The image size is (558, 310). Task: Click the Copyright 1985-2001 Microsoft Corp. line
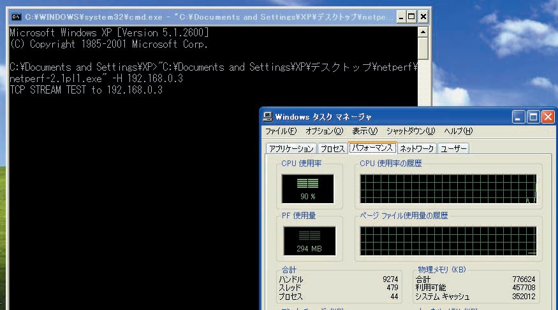pos(108,44)
